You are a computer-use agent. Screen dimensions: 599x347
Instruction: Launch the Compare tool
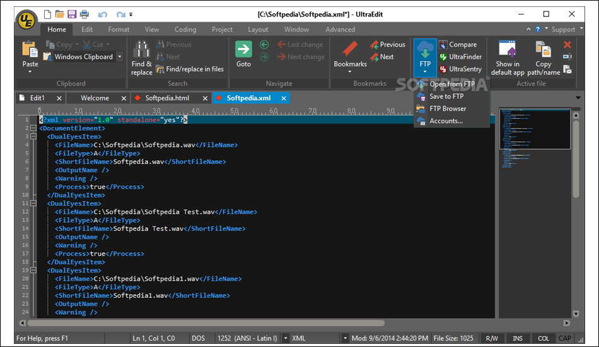[x=458, y=45]
